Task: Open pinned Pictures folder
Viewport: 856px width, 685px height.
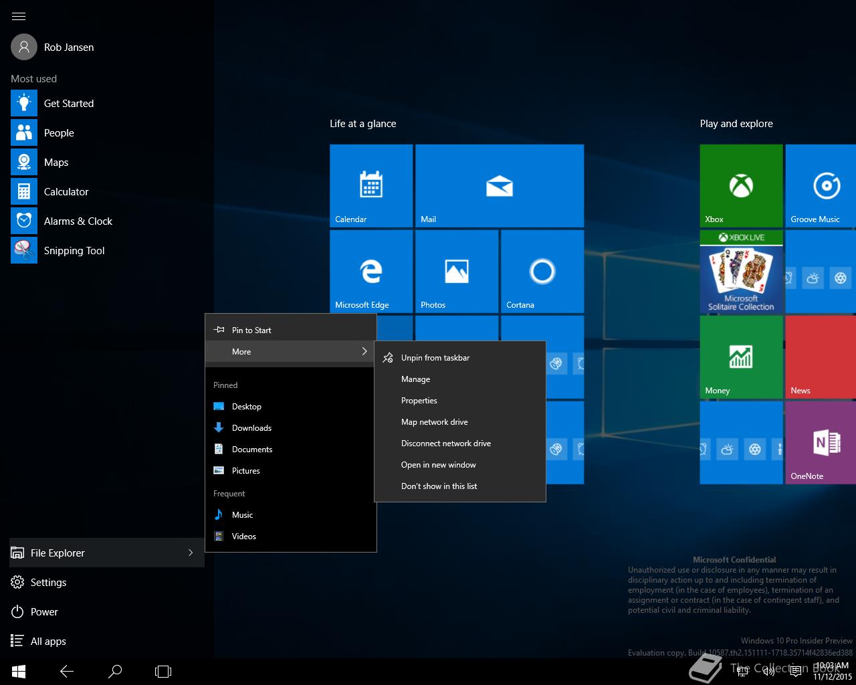Action: pos(291,471)
